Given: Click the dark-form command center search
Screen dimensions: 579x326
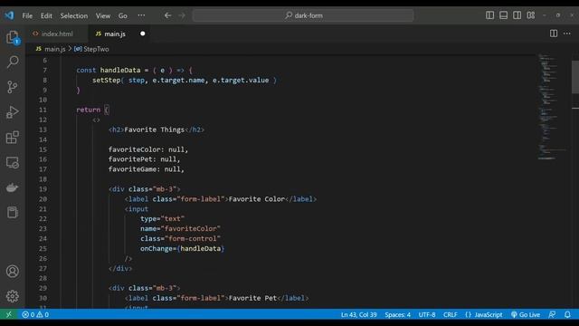Looking at the screenshot, I should tap(303, 15).
